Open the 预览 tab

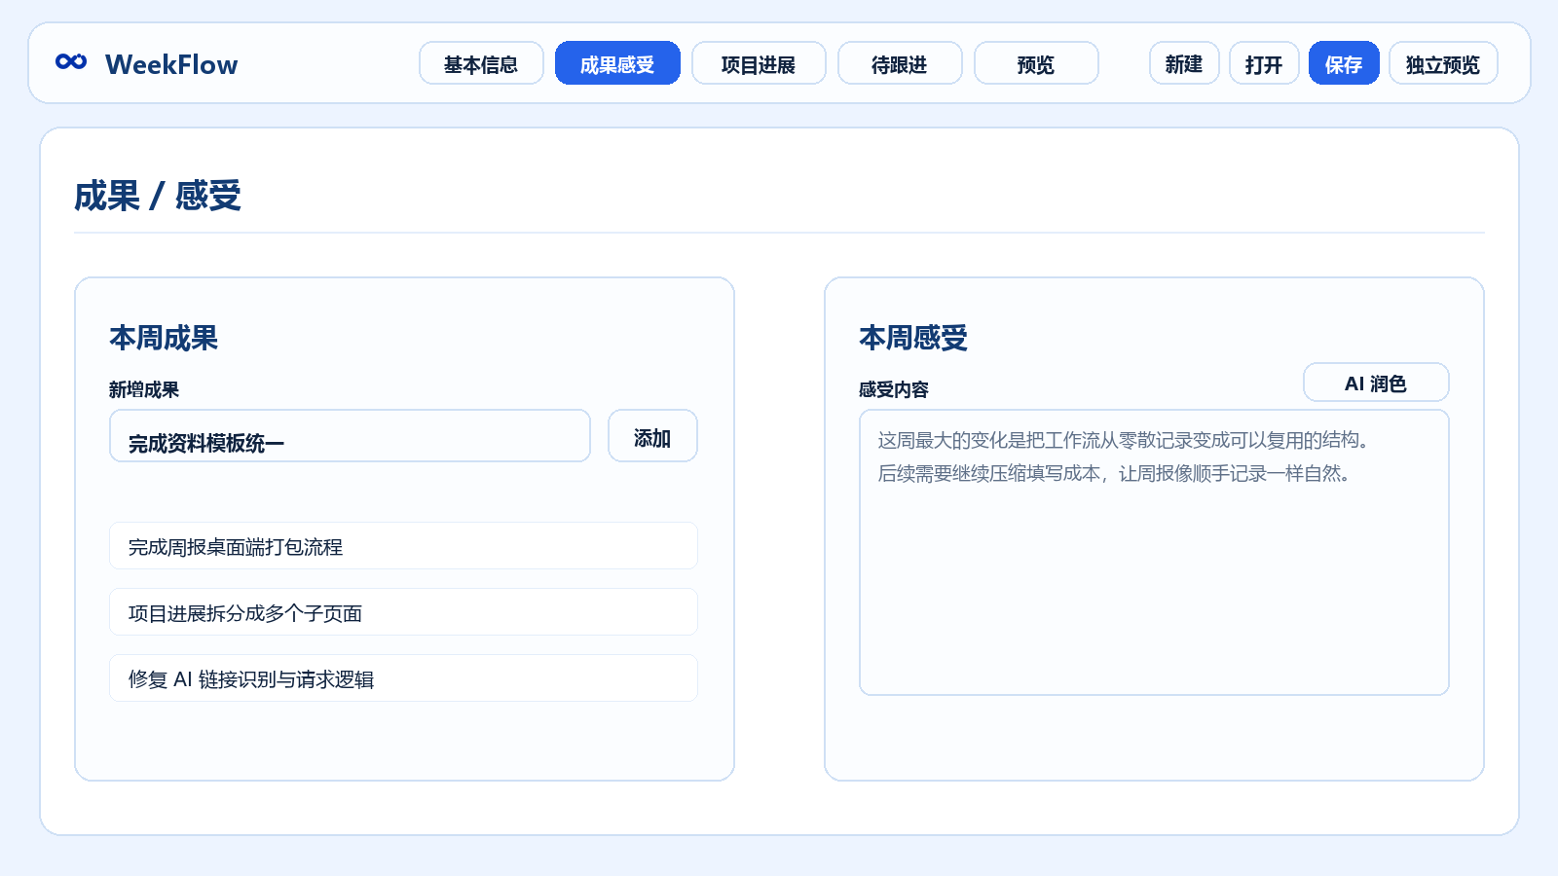[1036, 63]
